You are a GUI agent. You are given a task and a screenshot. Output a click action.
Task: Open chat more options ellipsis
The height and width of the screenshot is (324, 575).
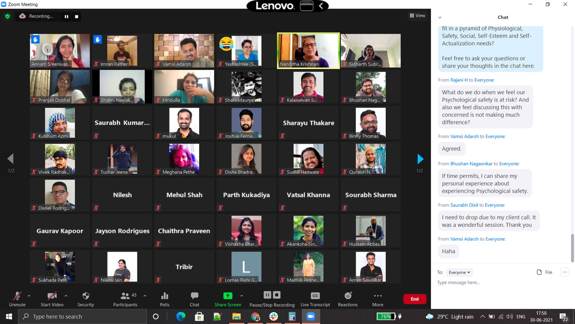[x=565, y=272]
